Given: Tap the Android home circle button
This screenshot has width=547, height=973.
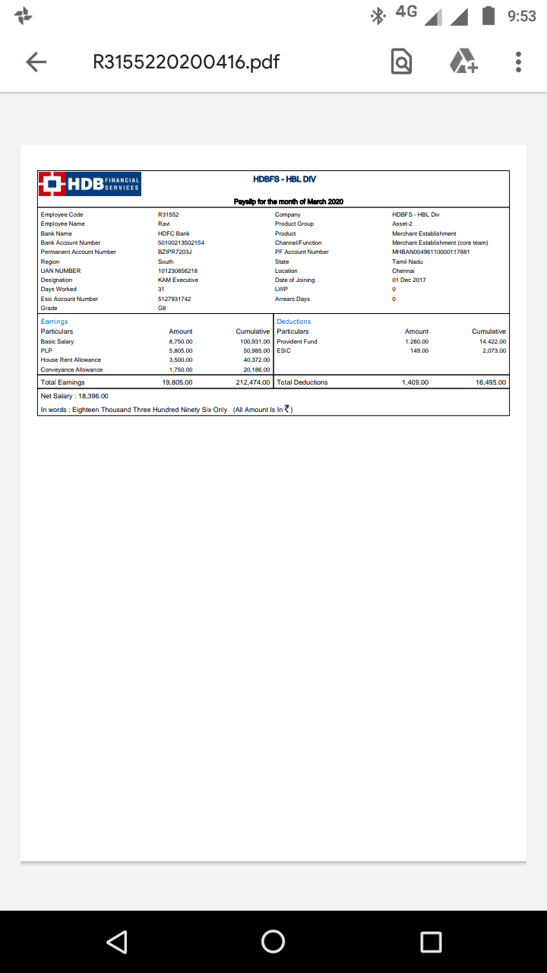Looking at the screenshot, I should [x=273, y=942].
